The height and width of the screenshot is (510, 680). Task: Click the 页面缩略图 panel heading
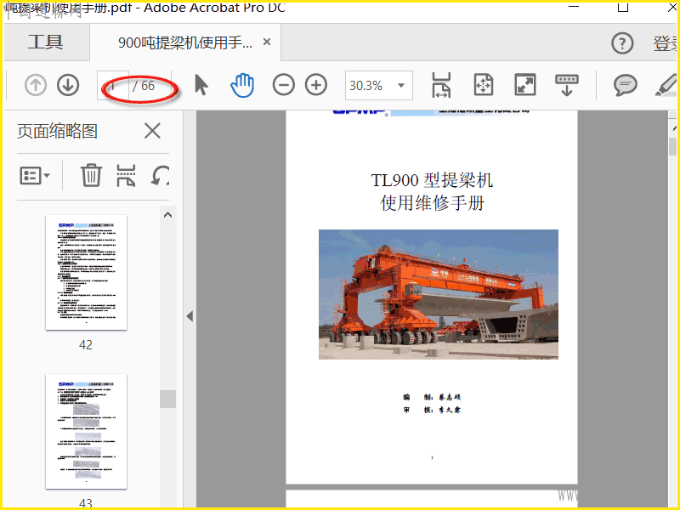[57, 131]
